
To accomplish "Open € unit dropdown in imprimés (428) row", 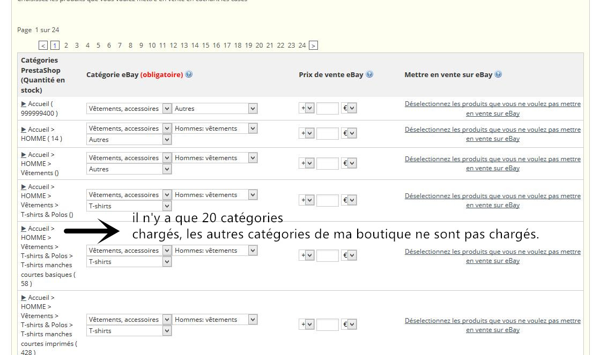I will pos(349,324).
